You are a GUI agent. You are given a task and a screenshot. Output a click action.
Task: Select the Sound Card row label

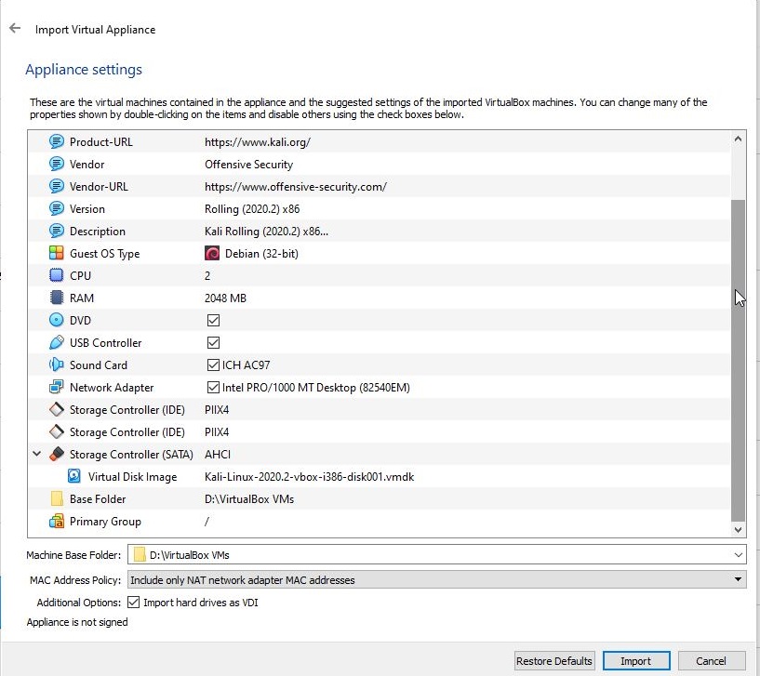point(99,365)
